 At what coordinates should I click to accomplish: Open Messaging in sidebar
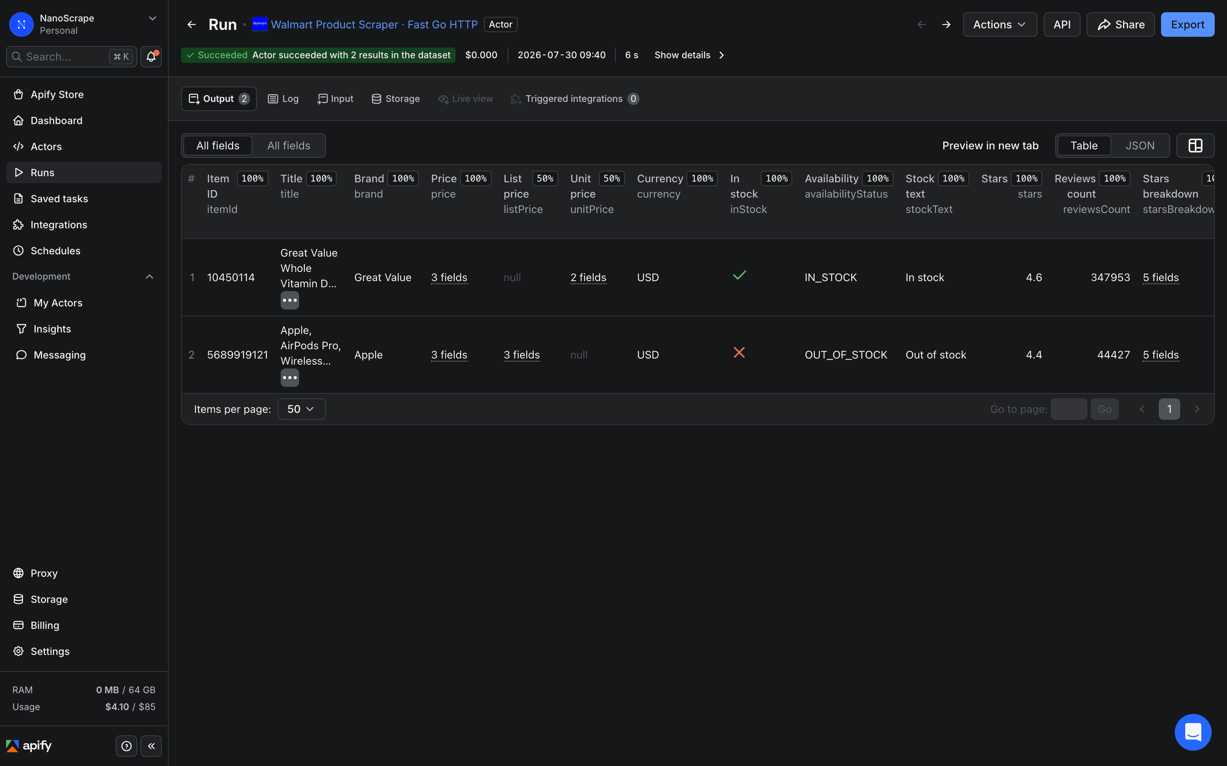(84, 355)
